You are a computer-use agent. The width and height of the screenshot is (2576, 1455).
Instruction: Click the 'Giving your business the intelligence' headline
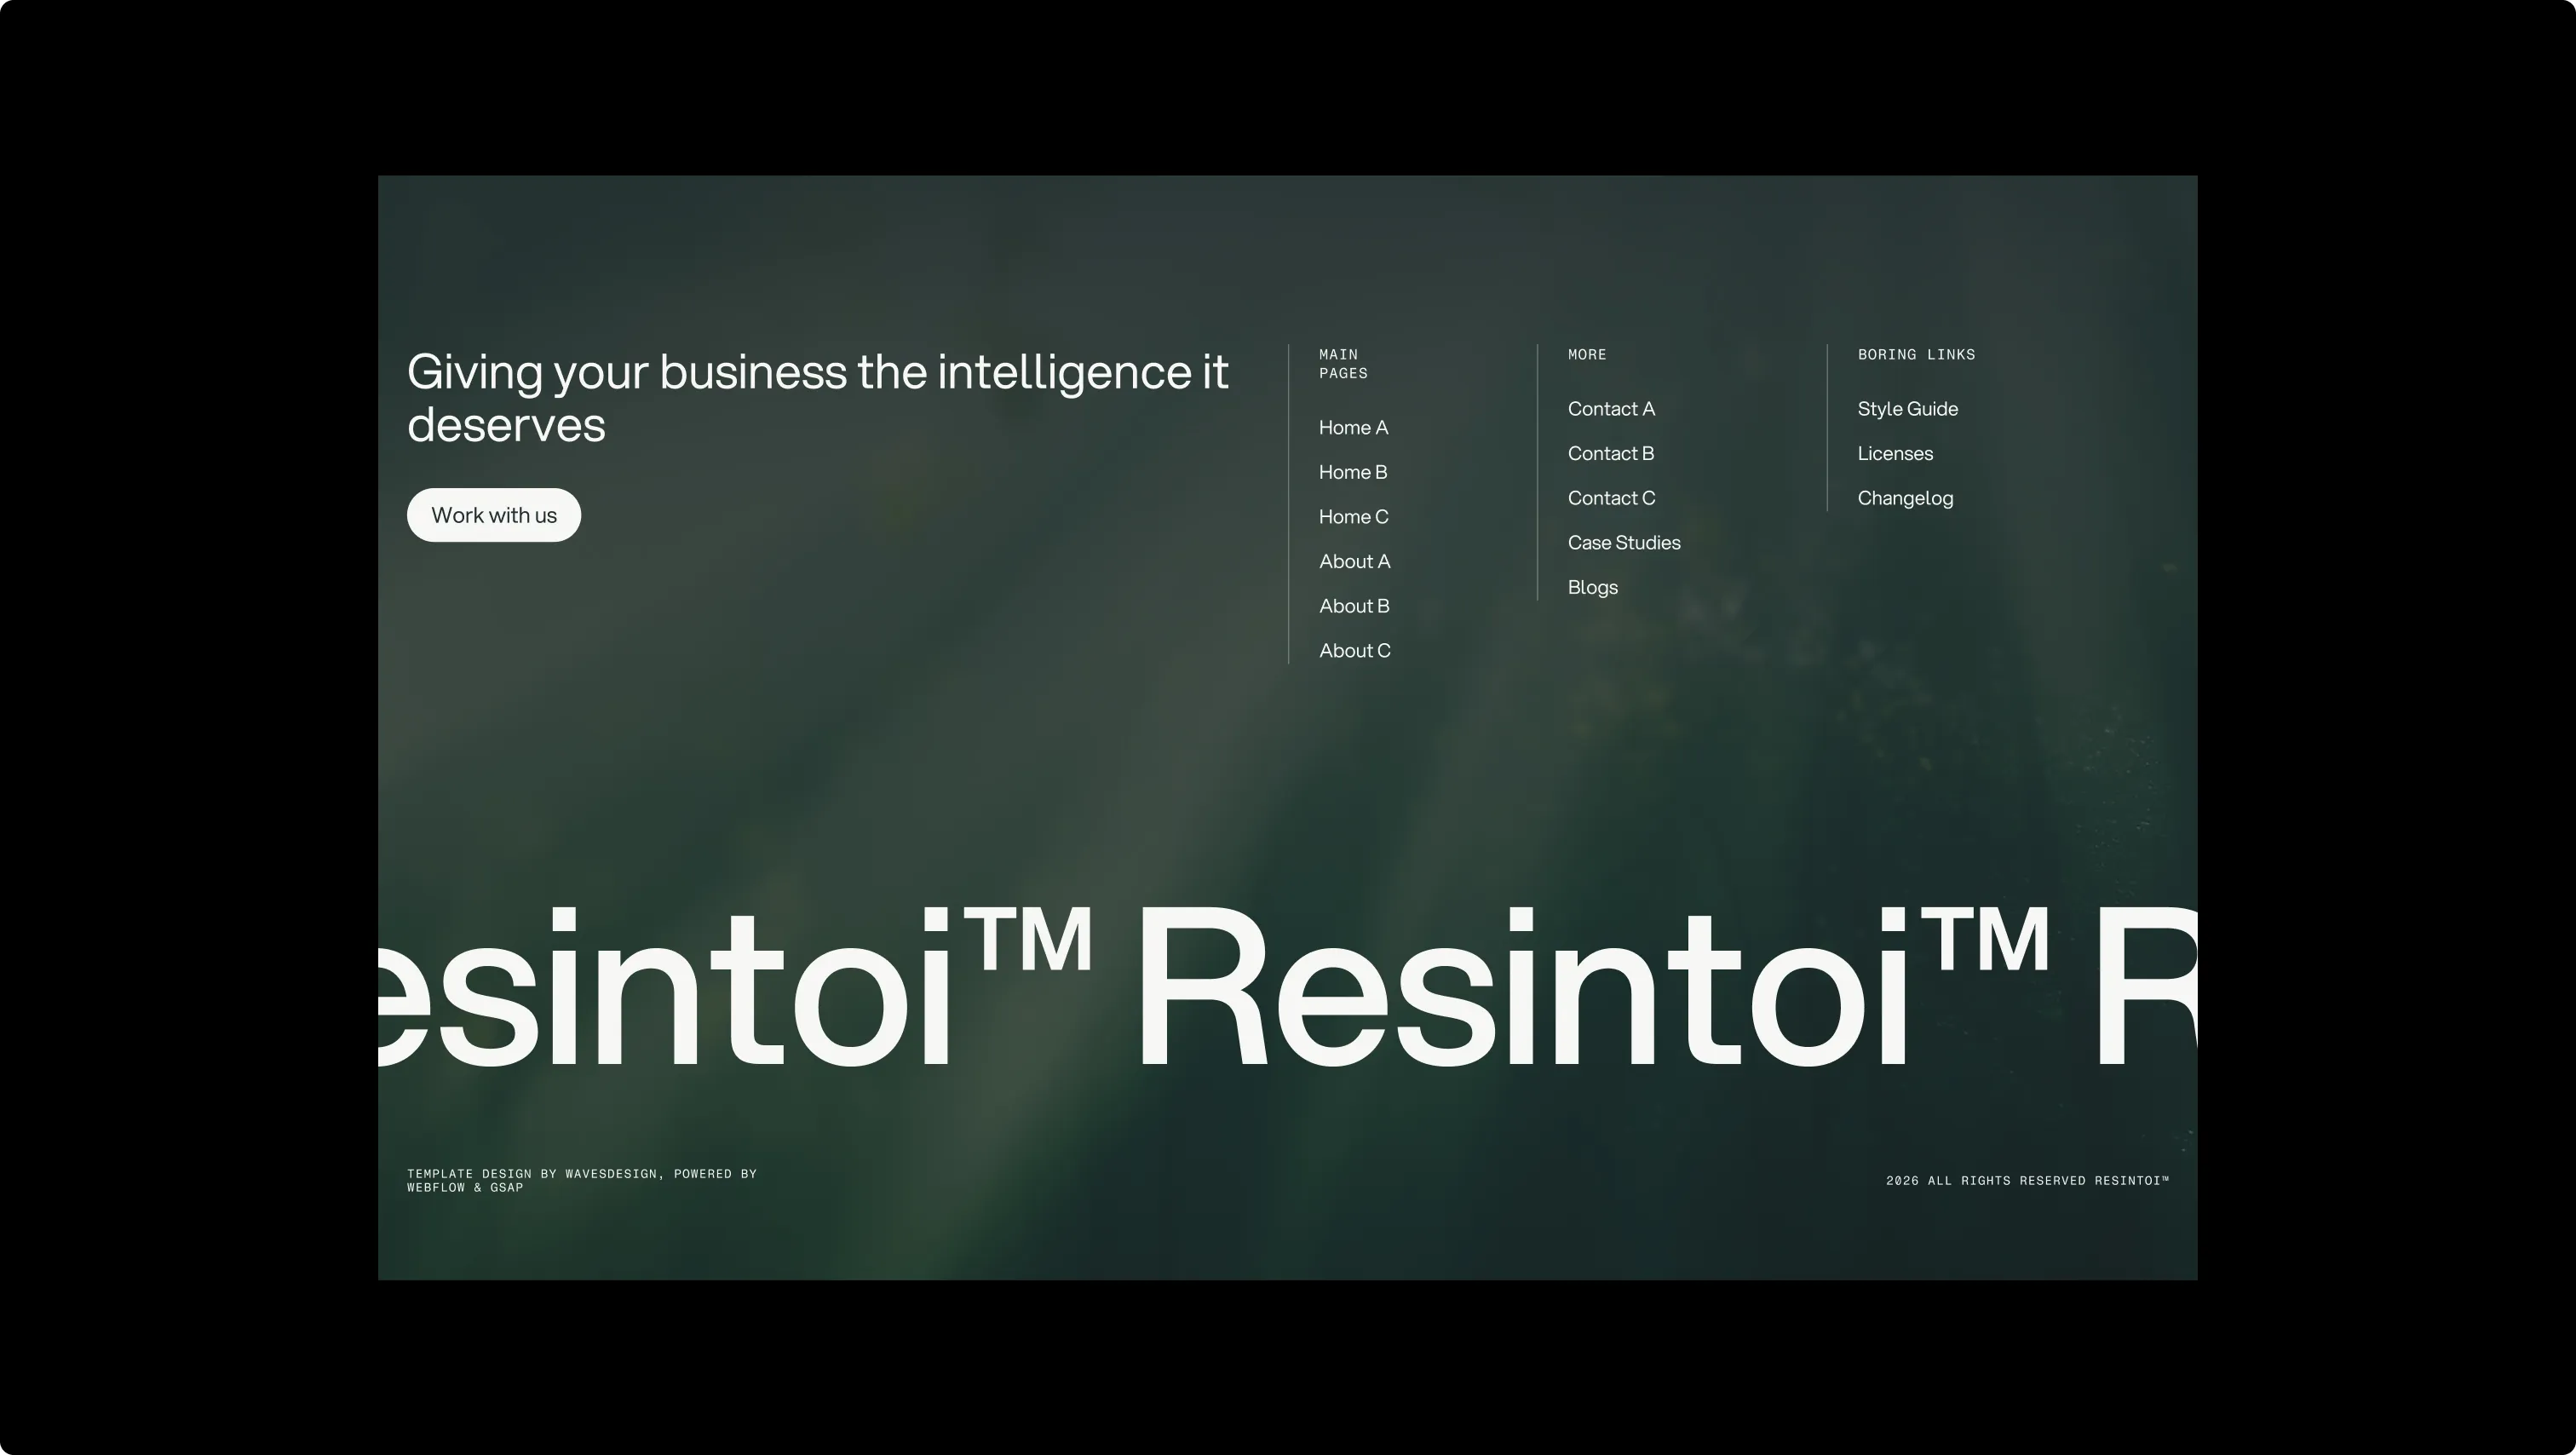[817, 398]
